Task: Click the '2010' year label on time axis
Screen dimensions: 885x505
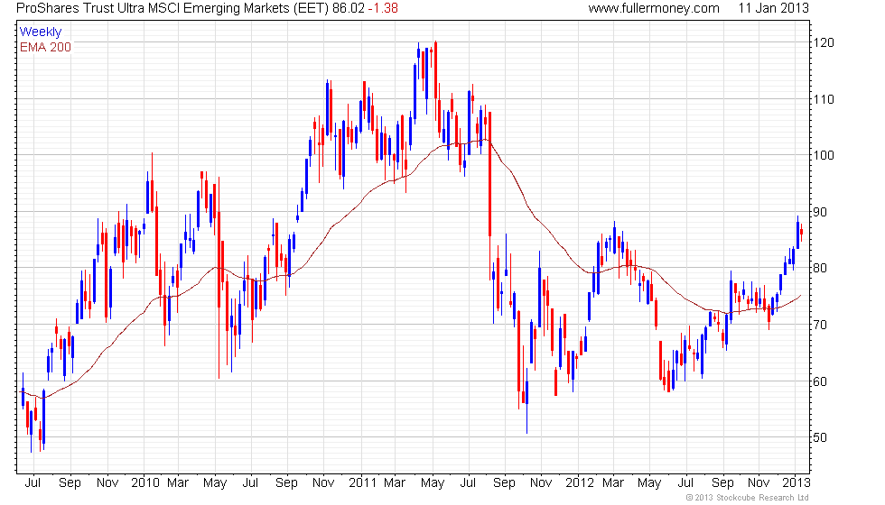Action: (x=145, y=483)
